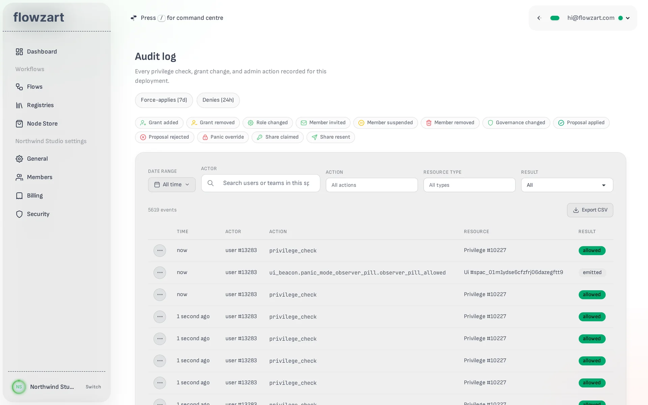The image size is (648, 405).
Task: Click the Northwind Stu... workspace name
Action: coord(52,387)
